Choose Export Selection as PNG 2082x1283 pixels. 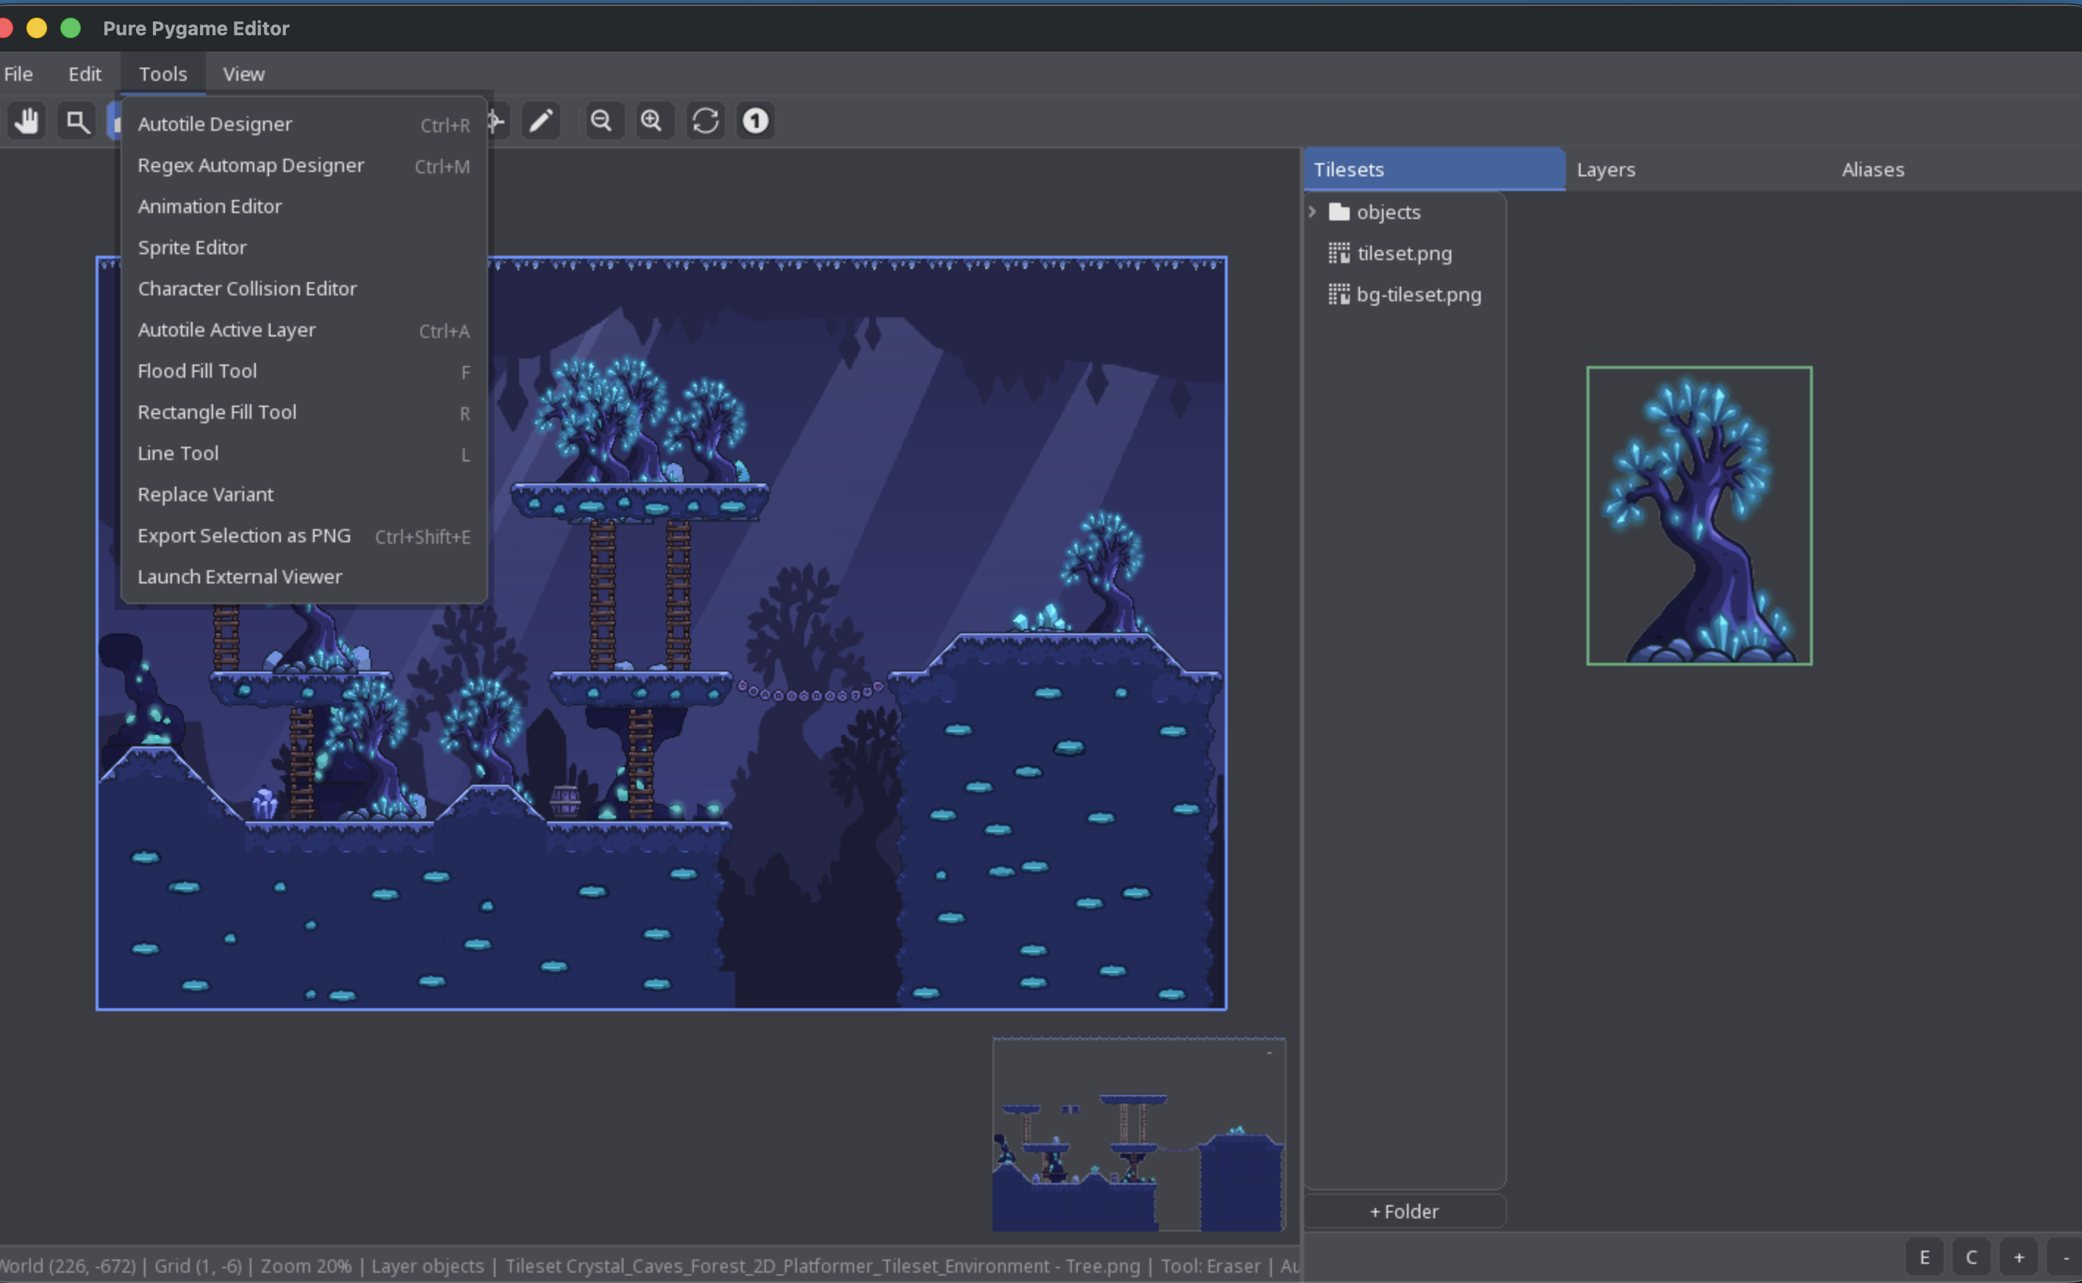(304, 536)
